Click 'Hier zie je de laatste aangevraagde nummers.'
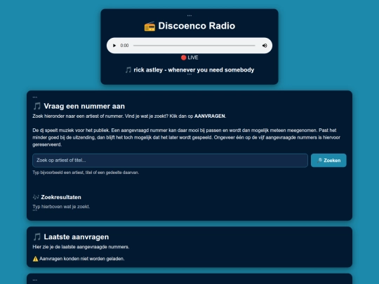 (x=81, y=247)
